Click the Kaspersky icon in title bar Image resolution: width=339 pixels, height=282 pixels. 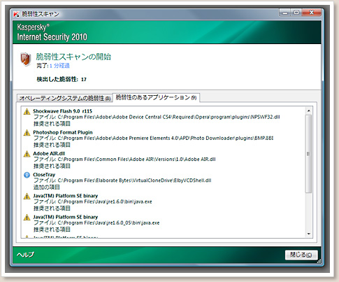pyautogui.click(x=16, y=14)
